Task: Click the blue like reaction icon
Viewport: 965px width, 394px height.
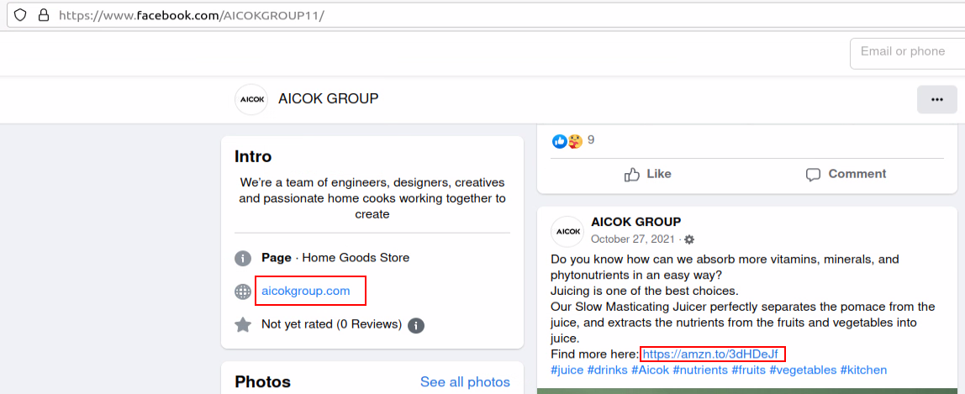Action: (x=560, y=141)
